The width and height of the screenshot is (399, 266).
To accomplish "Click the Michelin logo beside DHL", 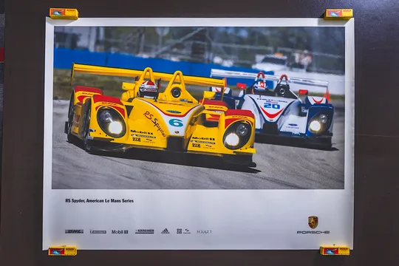I will 98,231.
